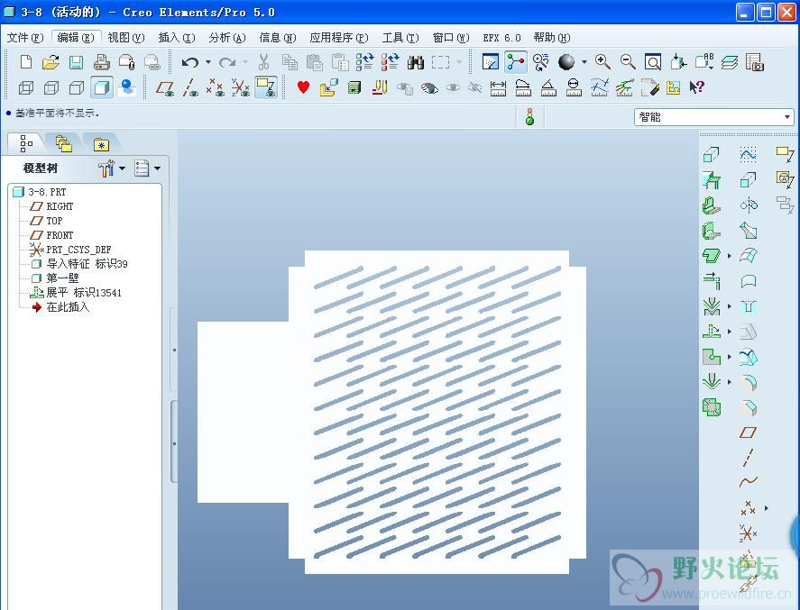Click the Layers icon
The height and width of the screenshot is (610, 800).
pyautogui.click(x=730, y=62)
